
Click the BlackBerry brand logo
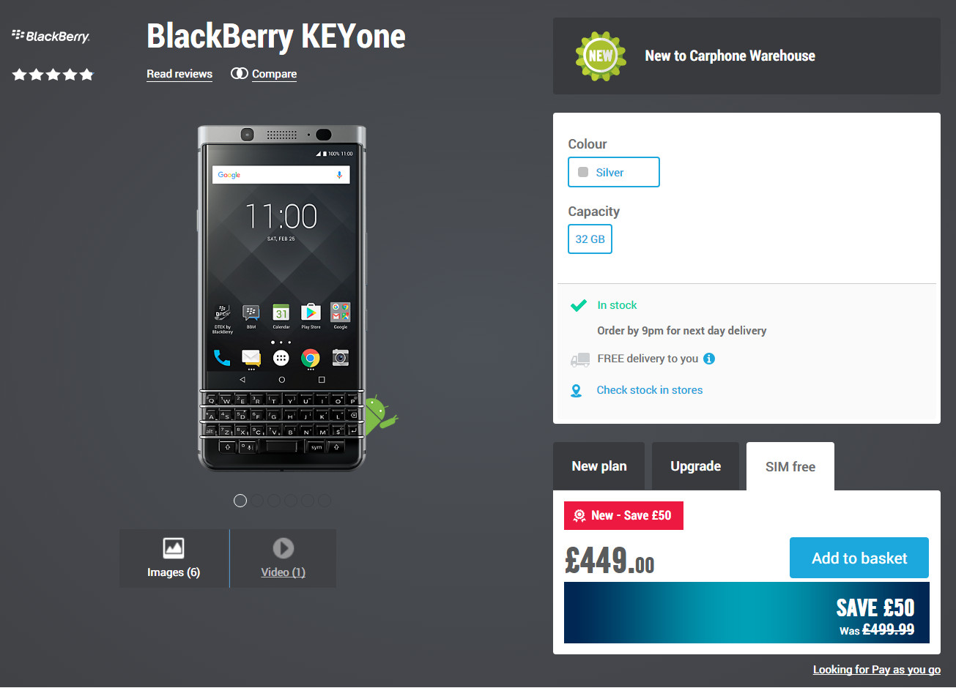(x=51, y=36)
